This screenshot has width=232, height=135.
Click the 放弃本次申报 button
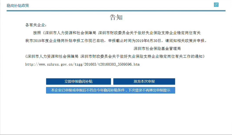coord(144,82)
